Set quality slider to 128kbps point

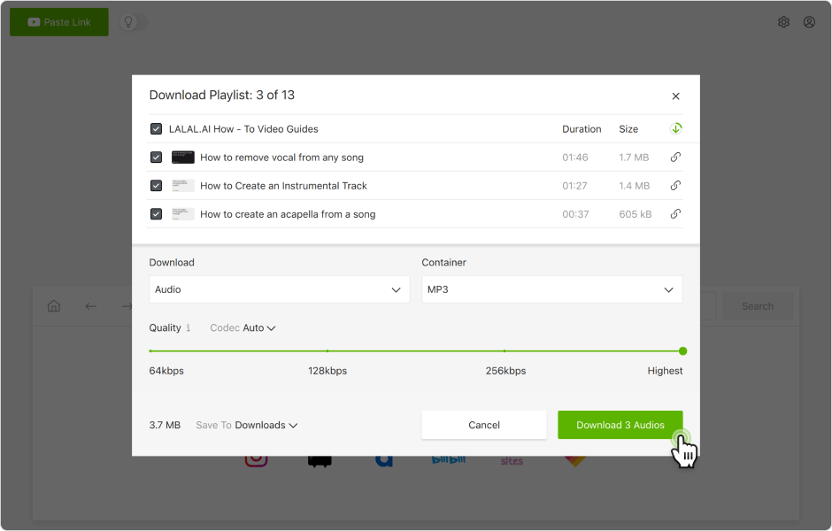click(x=327, y=351)
